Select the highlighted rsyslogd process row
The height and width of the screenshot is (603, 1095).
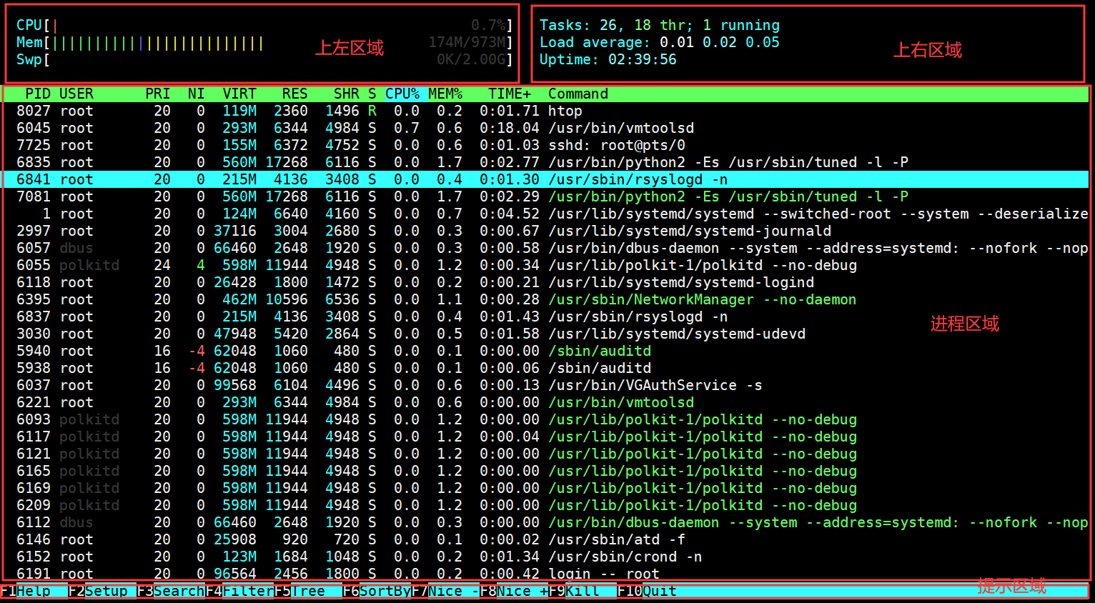point(286,179)
